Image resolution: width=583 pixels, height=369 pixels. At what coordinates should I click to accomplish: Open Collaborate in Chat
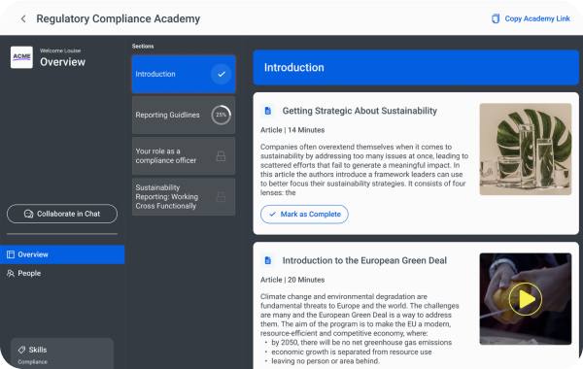(62, 214)
